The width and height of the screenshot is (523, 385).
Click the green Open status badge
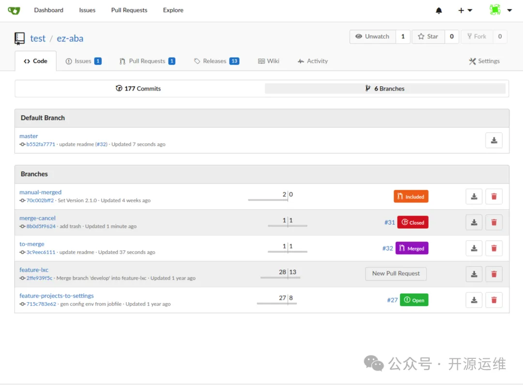pyautogui.click(x=414, y=300)
